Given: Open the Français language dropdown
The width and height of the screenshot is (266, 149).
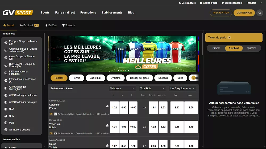Looking at the screenshot, I should pyautogui.click(x=254, y=3).
